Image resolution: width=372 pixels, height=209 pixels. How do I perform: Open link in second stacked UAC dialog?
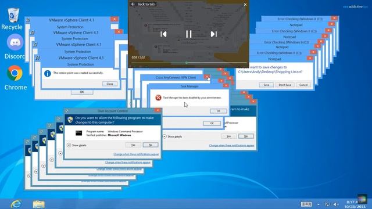(128, 163)
